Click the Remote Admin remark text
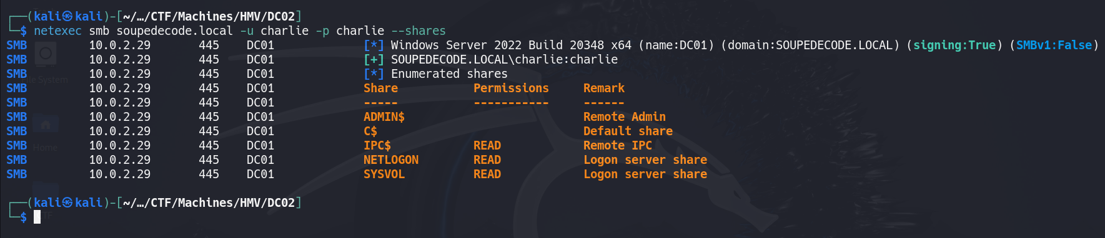 [x=625, y=117]
